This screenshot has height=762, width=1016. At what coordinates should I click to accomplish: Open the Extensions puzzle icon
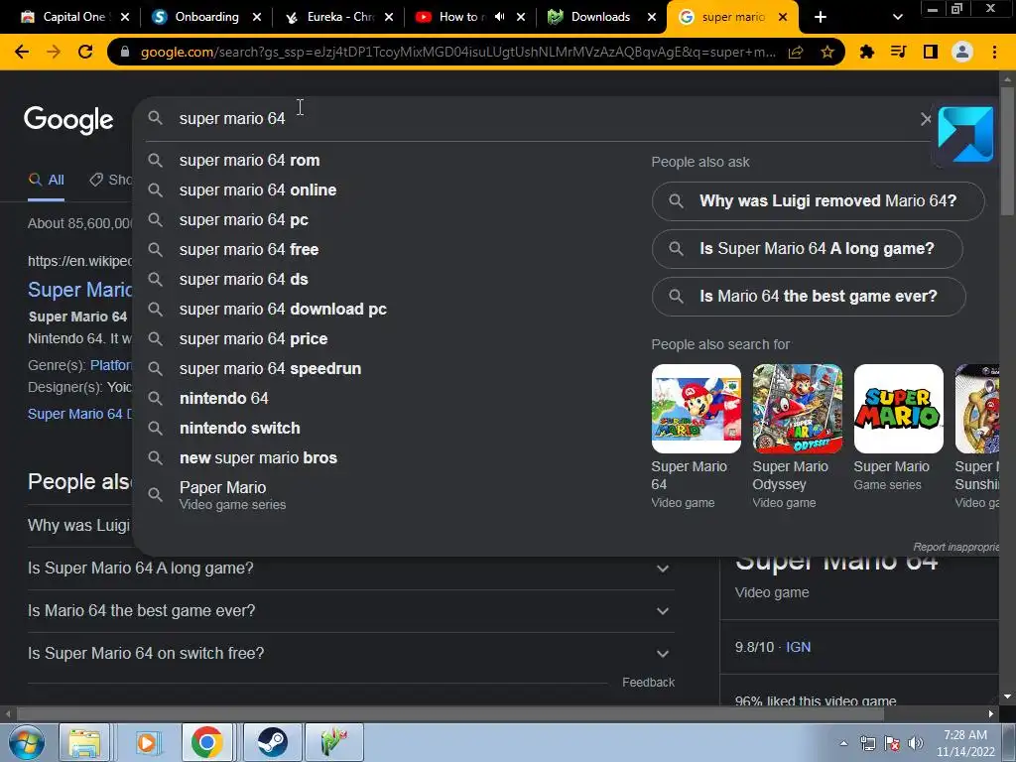(x=867, y=52)
